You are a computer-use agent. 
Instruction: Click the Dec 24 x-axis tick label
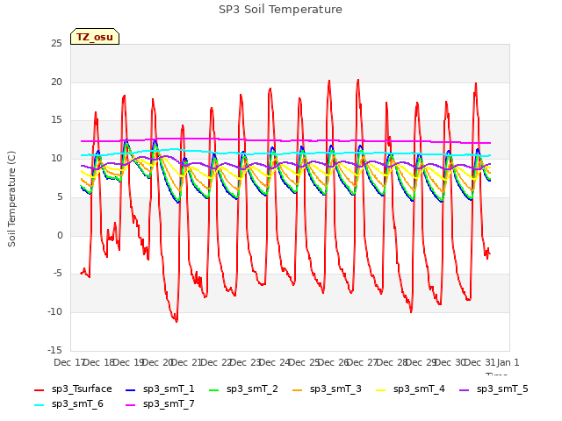point(274,362)
